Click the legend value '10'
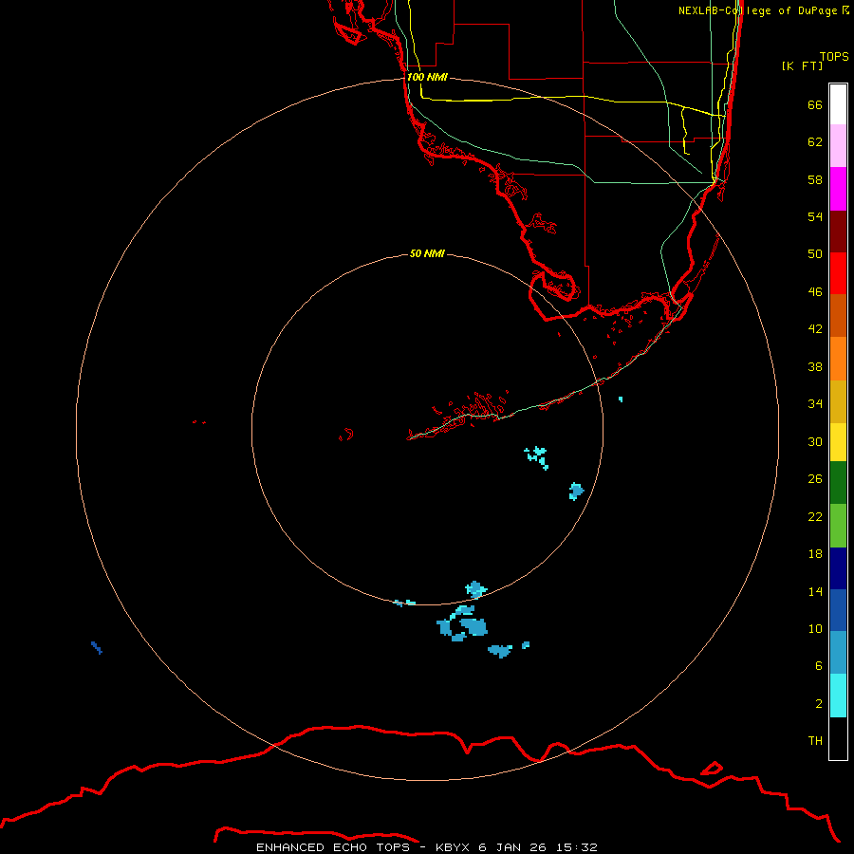The height and width of the screenshot is (854, 854). pos(815,629)
